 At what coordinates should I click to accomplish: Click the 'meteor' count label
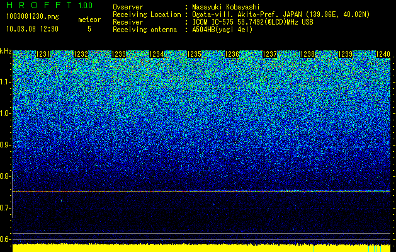click(x=89, y=20)
